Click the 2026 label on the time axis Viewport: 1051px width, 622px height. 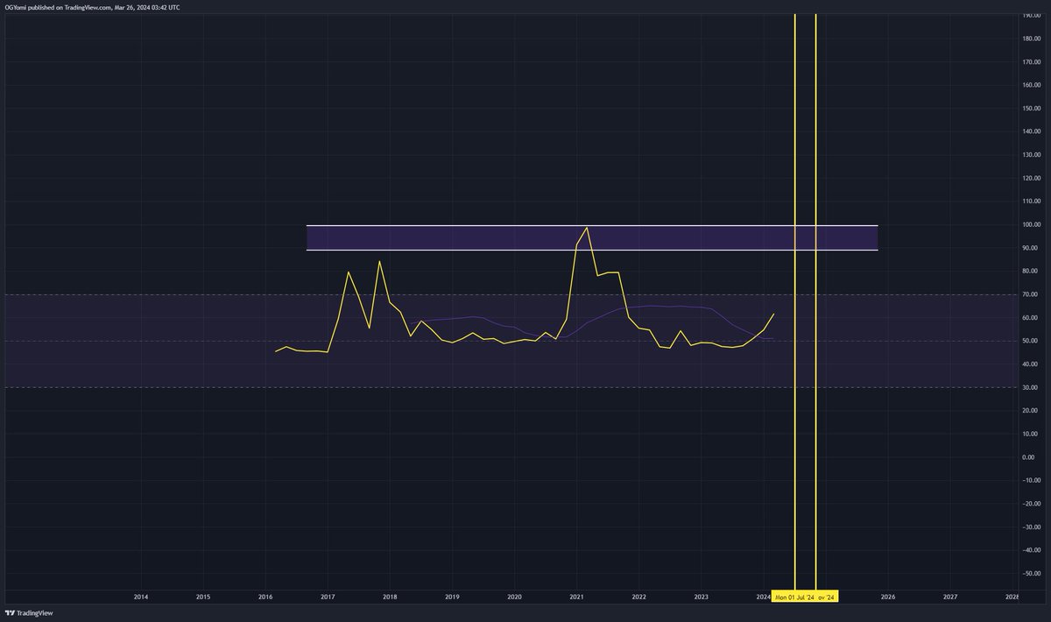pos(887,596)
